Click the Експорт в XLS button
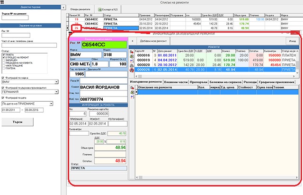The width and height of the screenshot is (303, 195). (x=108, y=9)
